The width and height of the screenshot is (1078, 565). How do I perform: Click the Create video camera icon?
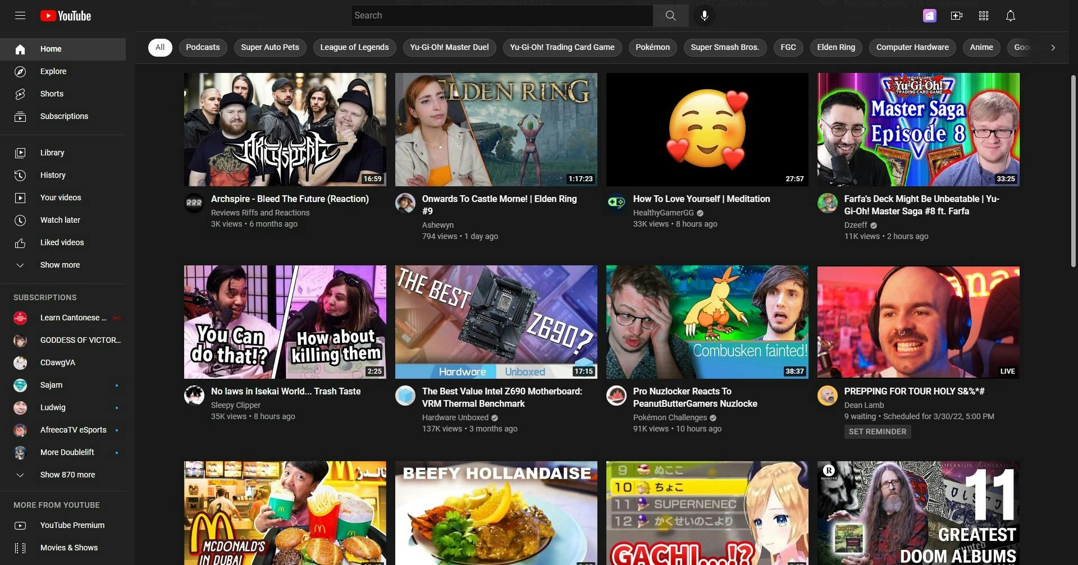click(957, 16)
